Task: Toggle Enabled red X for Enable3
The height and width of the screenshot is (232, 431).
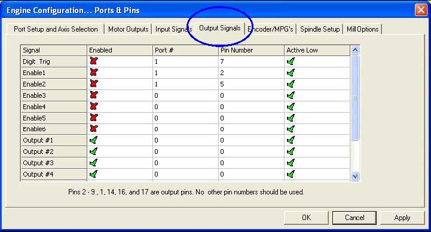Action: 94,95
